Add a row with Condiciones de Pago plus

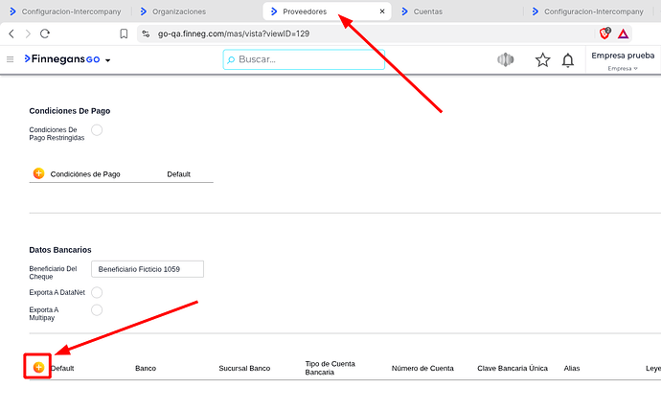38,173
